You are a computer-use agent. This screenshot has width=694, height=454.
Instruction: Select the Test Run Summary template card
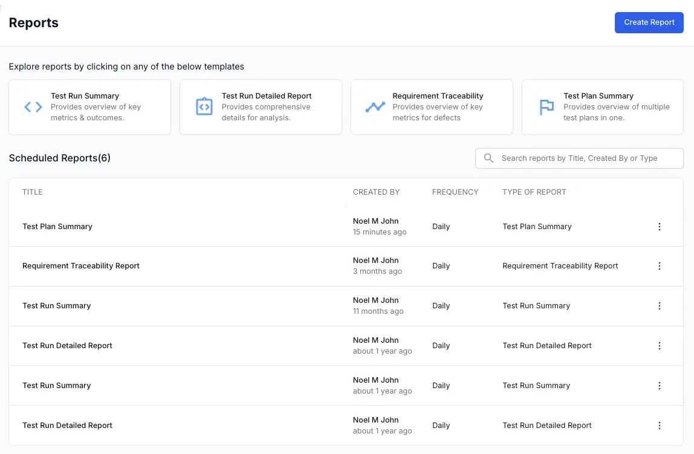tap(89, 107)
